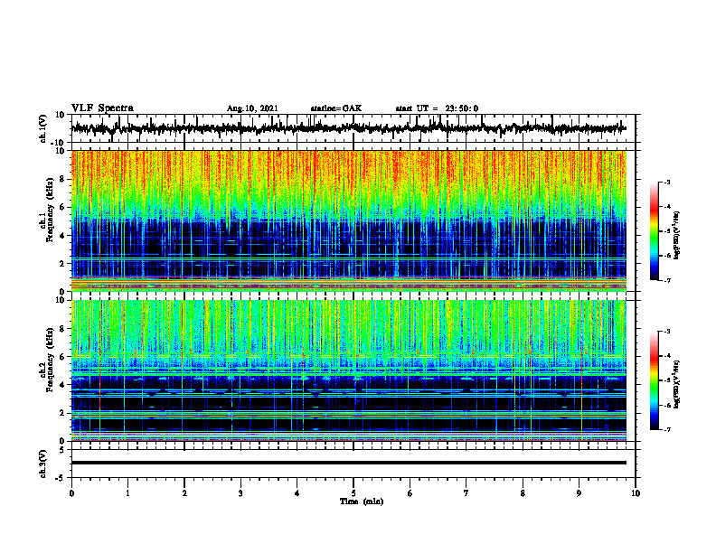Click the flat black ch.3 voltage trace

[348, 463]
